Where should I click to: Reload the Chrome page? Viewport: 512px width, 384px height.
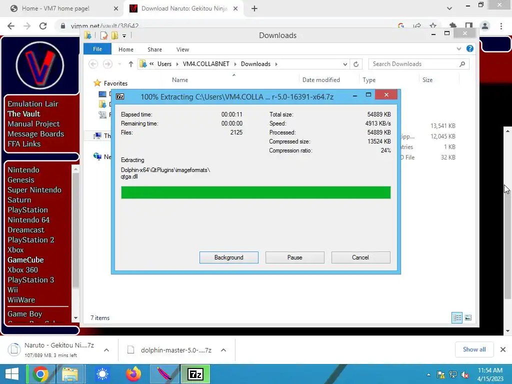click(43, 26)
